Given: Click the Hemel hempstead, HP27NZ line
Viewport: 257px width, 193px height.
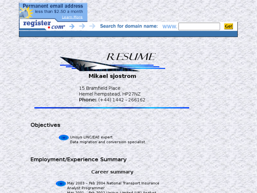Looking at the screenshot, I should [x=110, y=94].
